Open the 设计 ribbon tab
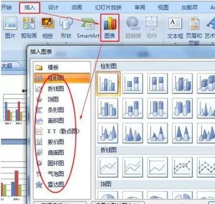The height and width of the screenshot is (204, 215). [53, 8]
